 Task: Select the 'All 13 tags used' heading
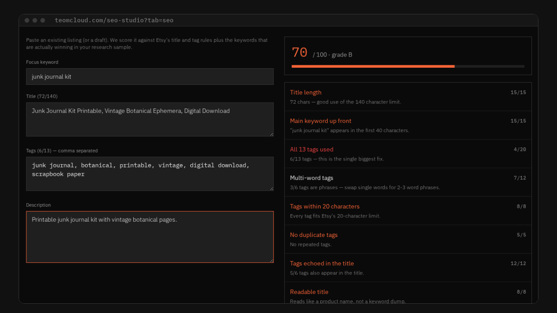coord(311,149)
